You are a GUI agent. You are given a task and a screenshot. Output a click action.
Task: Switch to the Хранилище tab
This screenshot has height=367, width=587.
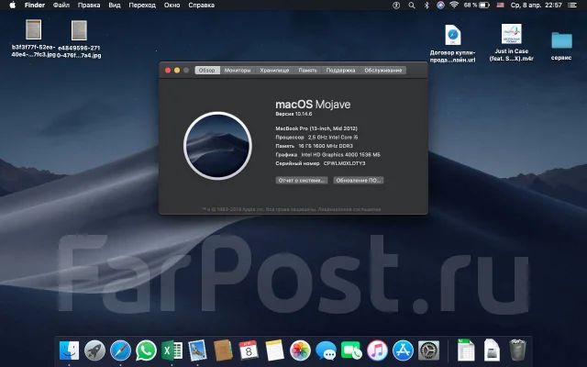[x=274, y=70]
